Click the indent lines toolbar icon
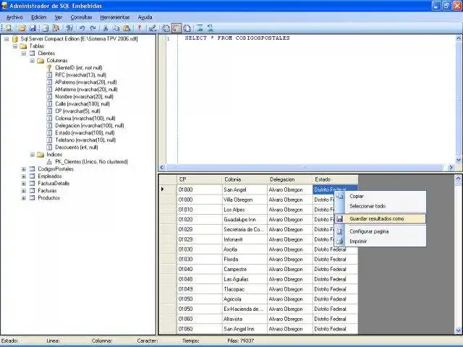The height and width of the screenshot is (347, 463). (x=200, y=28)
